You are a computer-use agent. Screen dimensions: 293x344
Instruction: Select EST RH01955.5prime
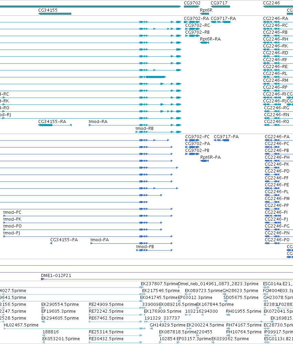[x=243, y=312]
